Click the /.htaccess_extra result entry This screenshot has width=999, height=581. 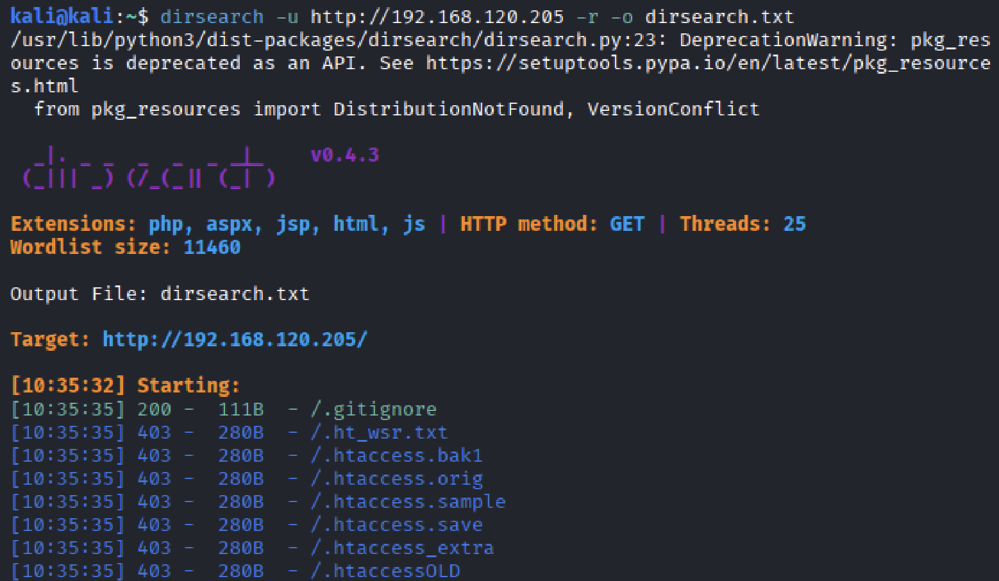402,548
